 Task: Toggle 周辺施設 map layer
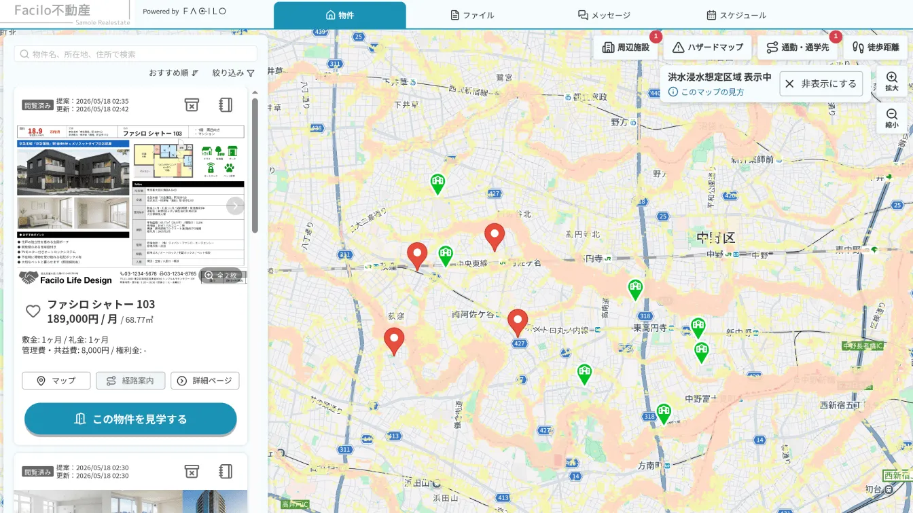[626, 47]
